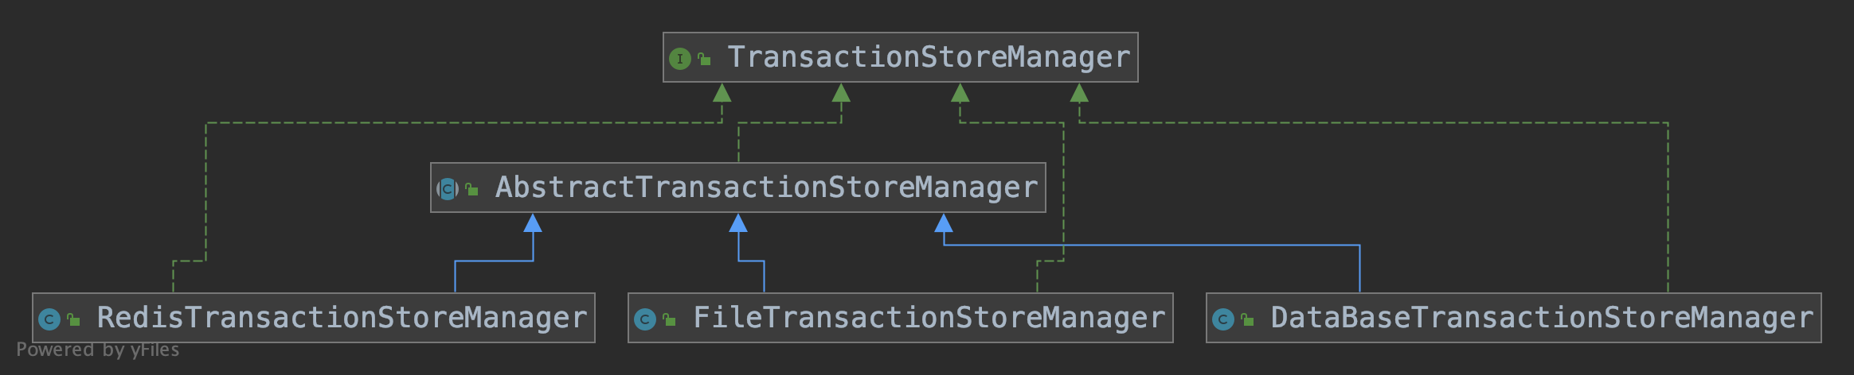Select the FileTransactionStoreManager node
Image resolution: width=1854 pixels, height=375 pixels.
coord(901,318)
